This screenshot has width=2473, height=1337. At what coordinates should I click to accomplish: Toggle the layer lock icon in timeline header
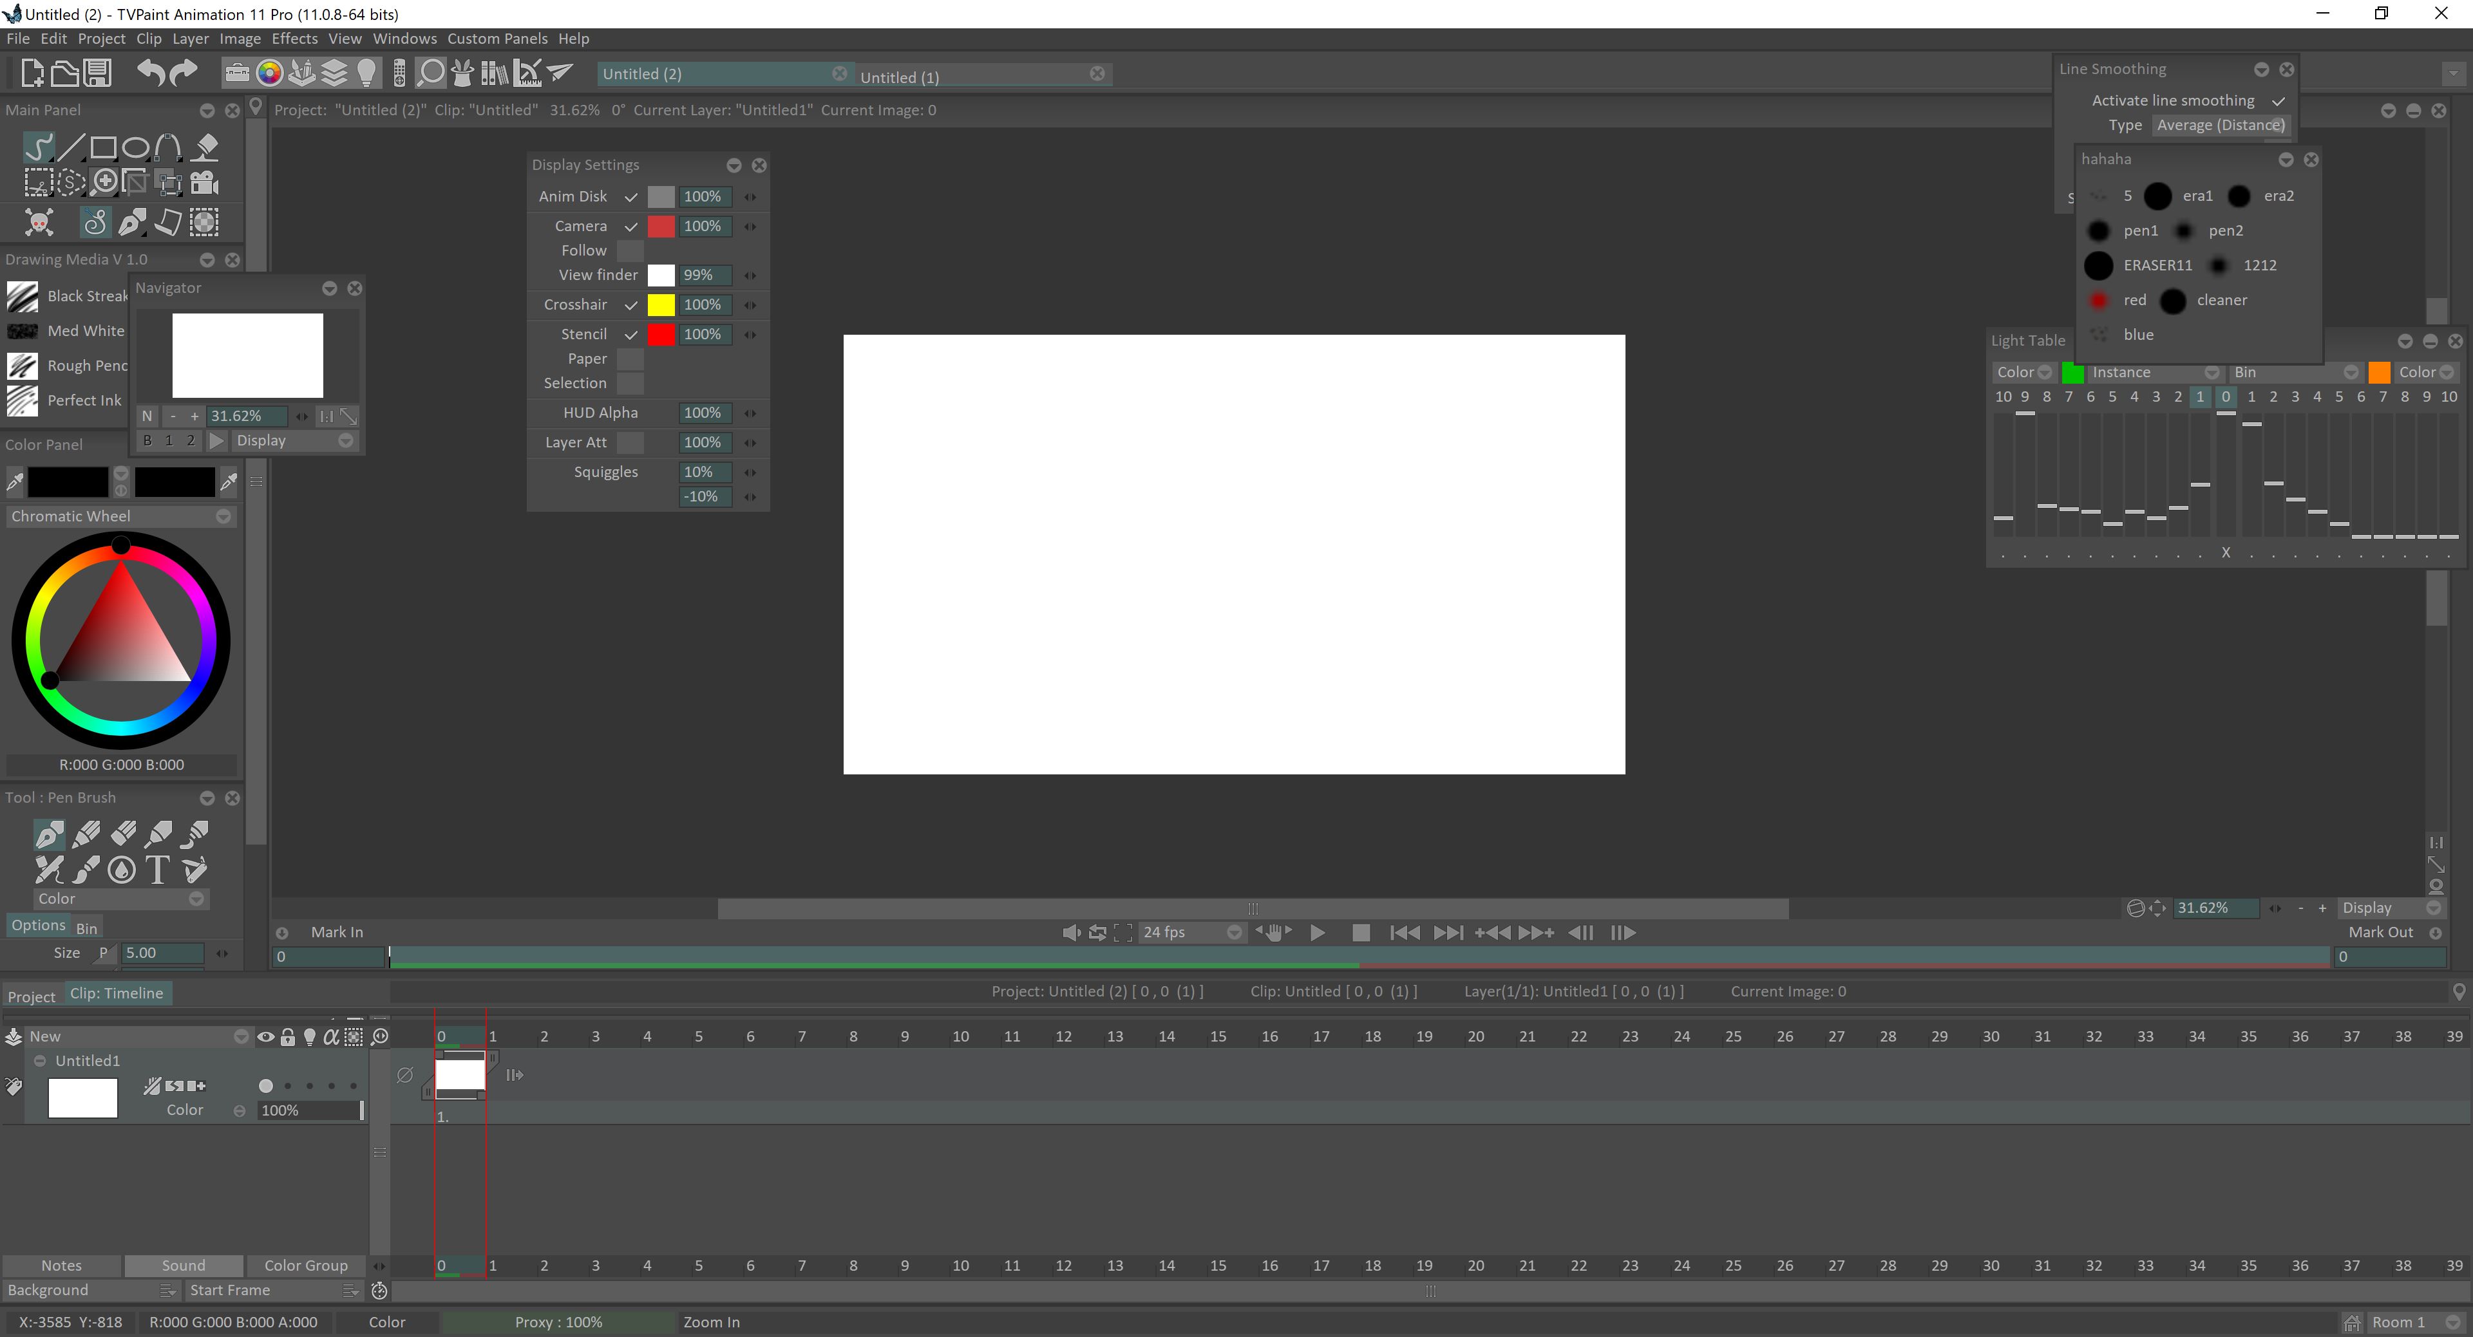click(x=288, y=1036)
